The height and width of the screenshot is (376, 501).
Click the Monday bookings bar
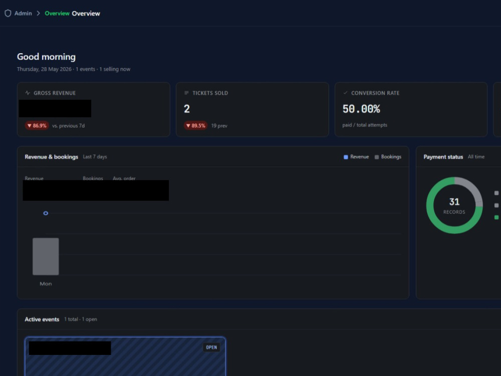click(x=46, y=256)
